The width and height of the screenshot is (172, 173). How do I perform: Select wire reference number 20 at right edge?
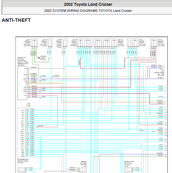[166, 140]
